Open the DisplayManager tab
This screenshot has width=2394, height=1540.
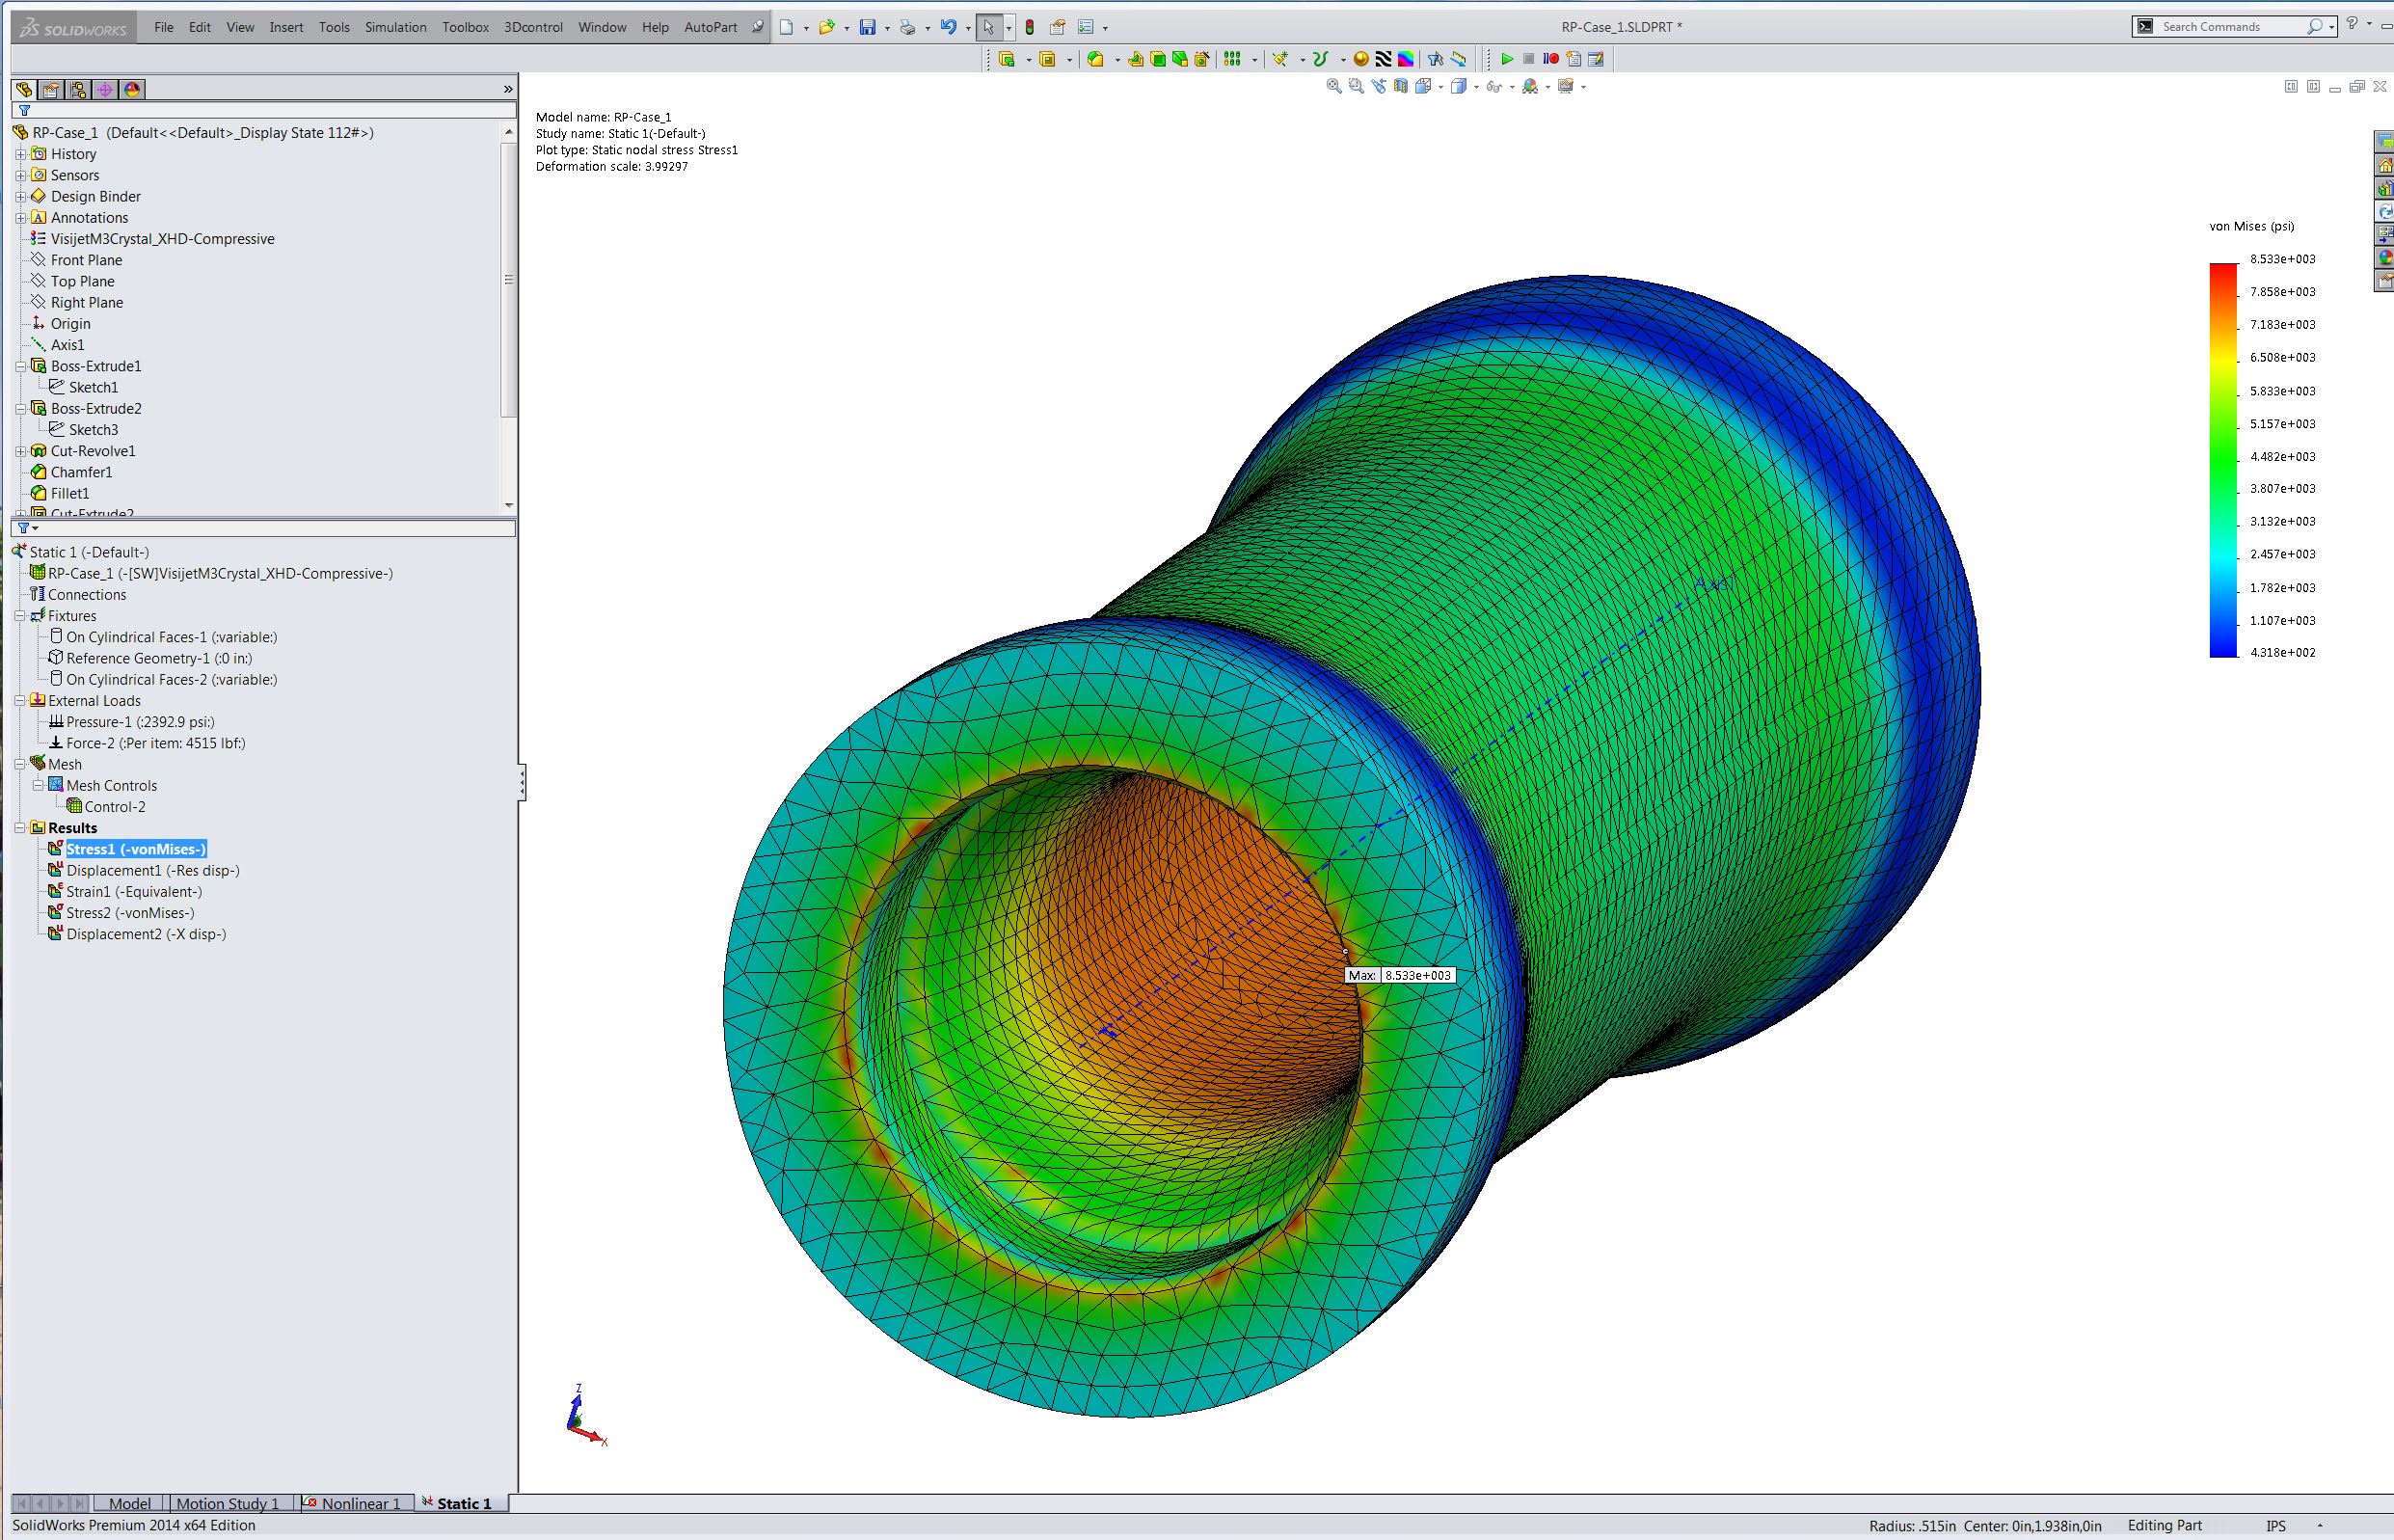[132, 89]
